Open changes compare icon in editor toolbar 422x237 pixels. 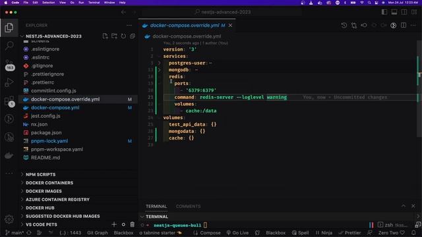354,25
